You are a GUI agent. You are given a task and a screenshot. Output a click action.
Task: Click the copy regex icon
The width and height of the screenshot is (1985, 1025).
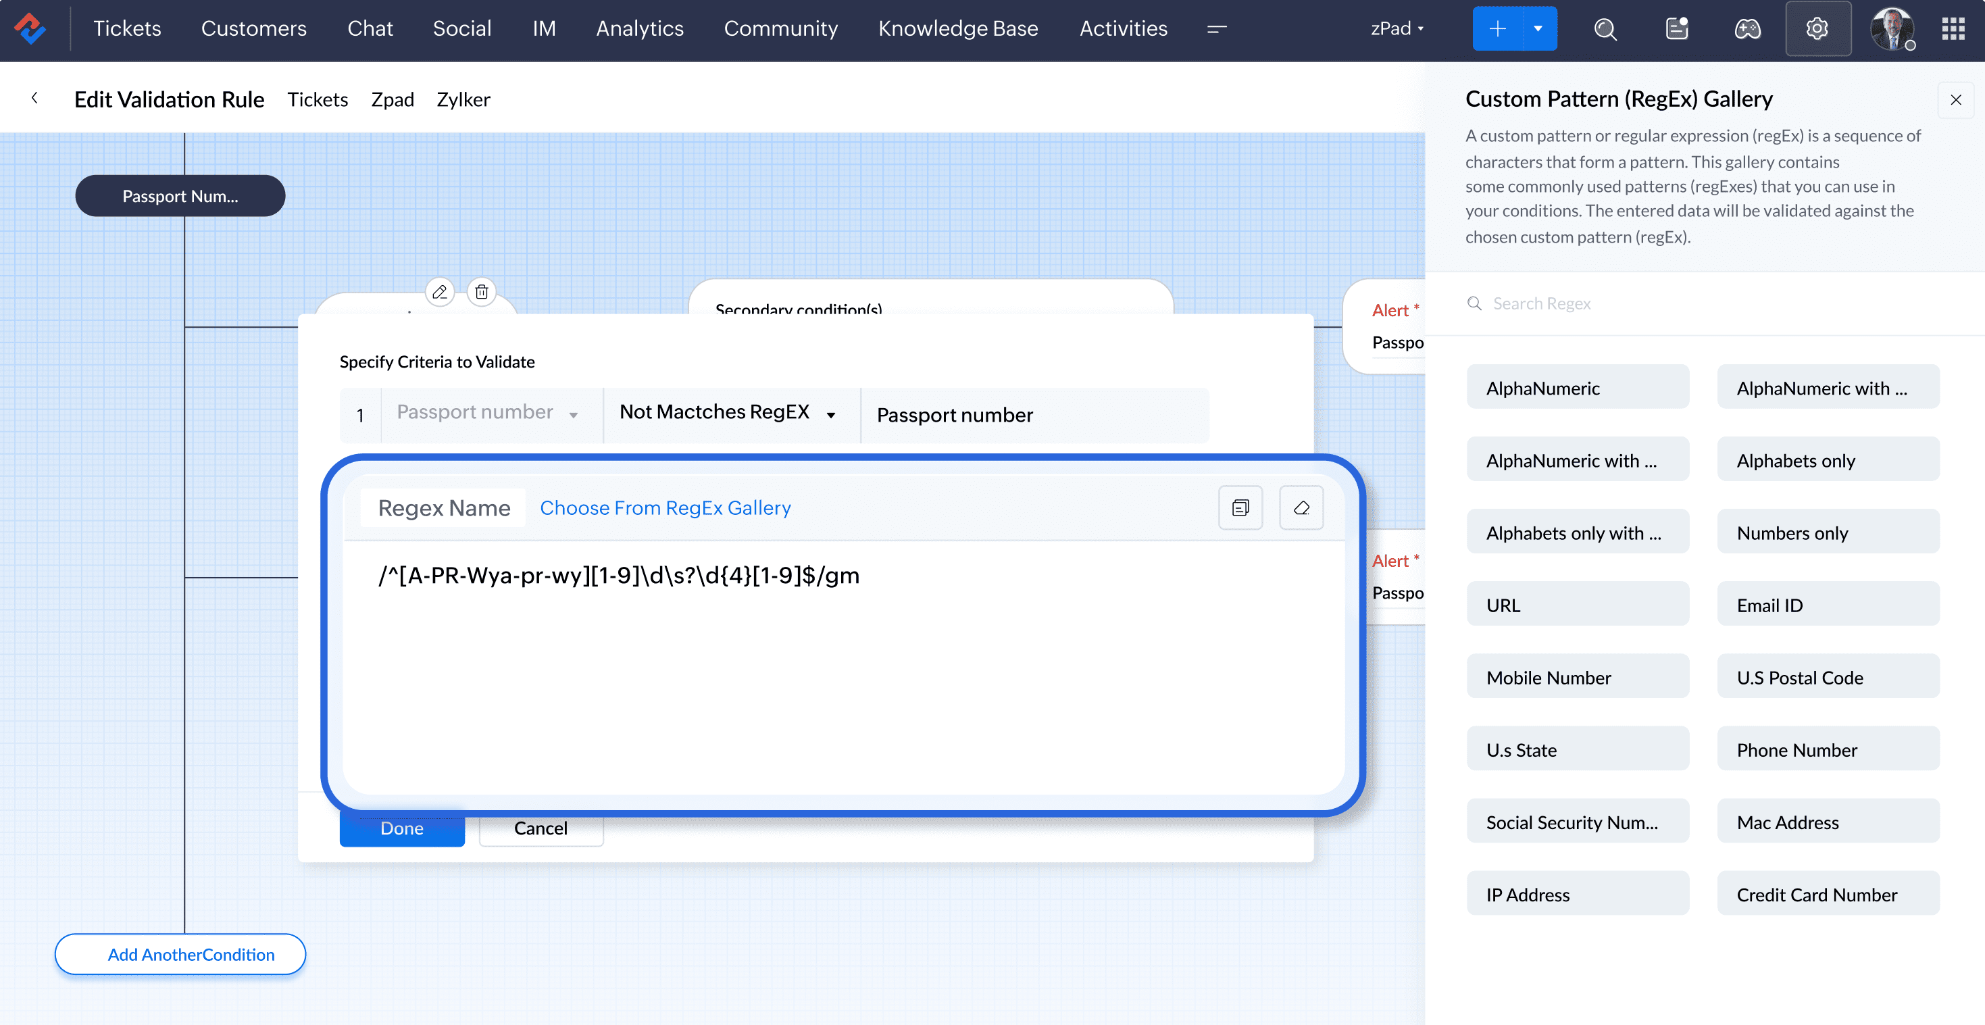[1240, 508]
